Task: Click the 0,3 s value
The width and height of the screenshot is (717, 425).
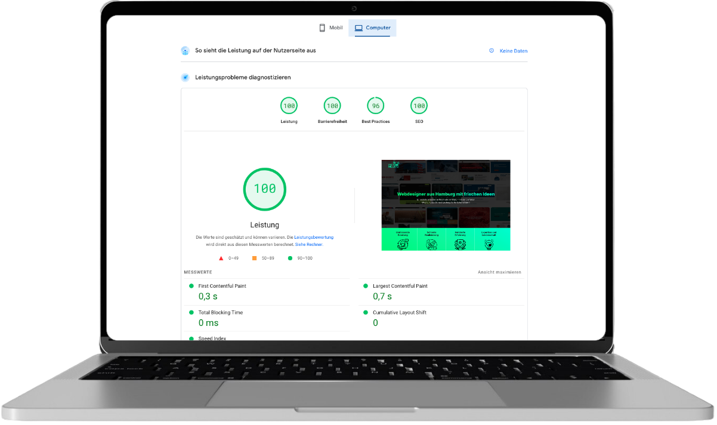Action: click(x=208, y=296)
